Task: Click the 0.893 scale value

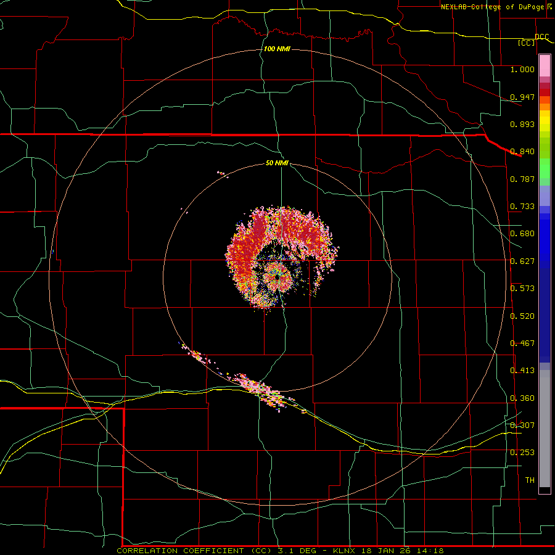Action: tap(522, 124)
